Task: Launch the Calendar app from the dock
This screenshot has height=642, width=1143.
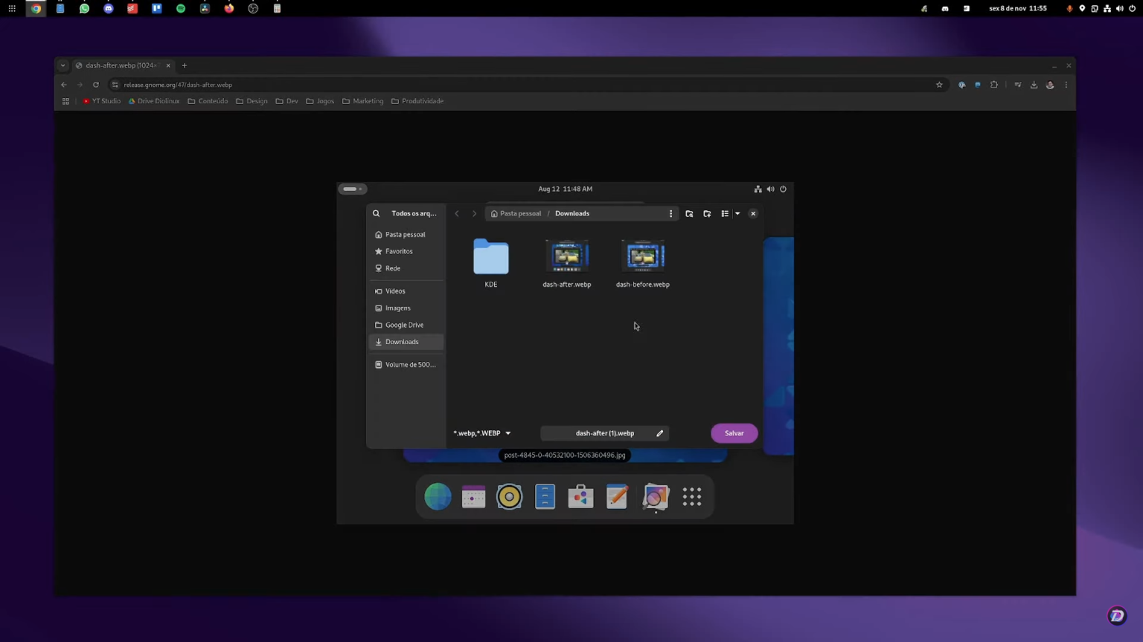Action: coord(473,496)
